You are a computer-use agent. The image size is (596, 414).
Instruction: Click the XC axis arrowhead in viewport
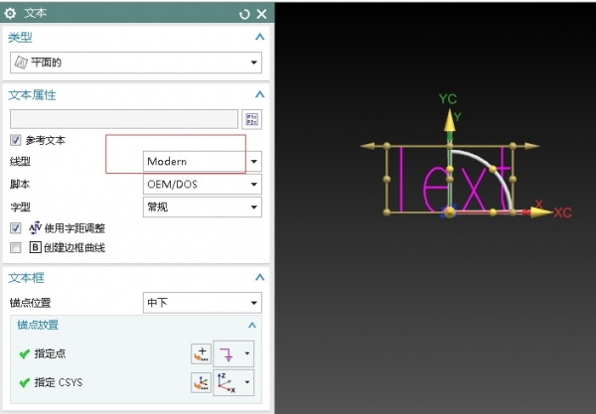[541, 212]
